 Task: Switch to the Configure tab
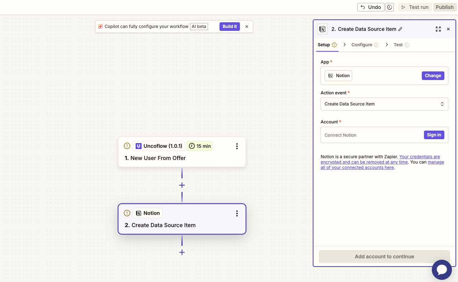(365, 45)
